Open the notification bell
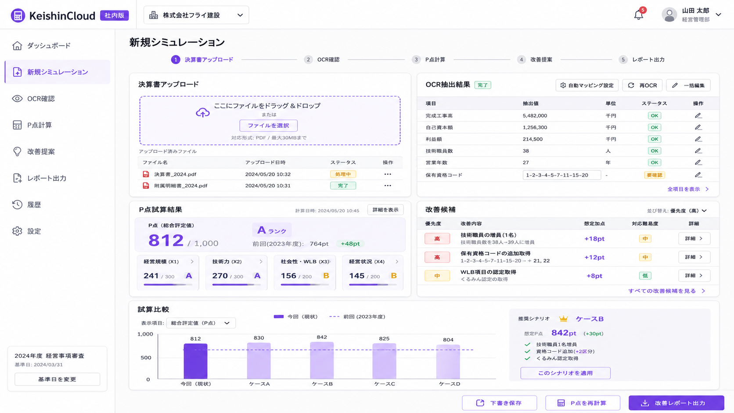The height and width of the screenshot is (413, 734). [638, 15]
